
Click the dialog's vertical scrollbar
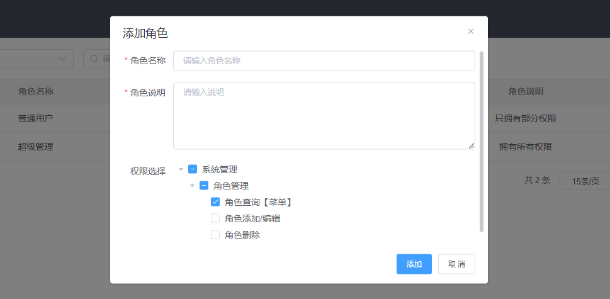click(x=482, y=142)
